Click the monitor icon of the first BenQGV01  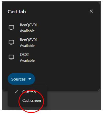(11, 28)
